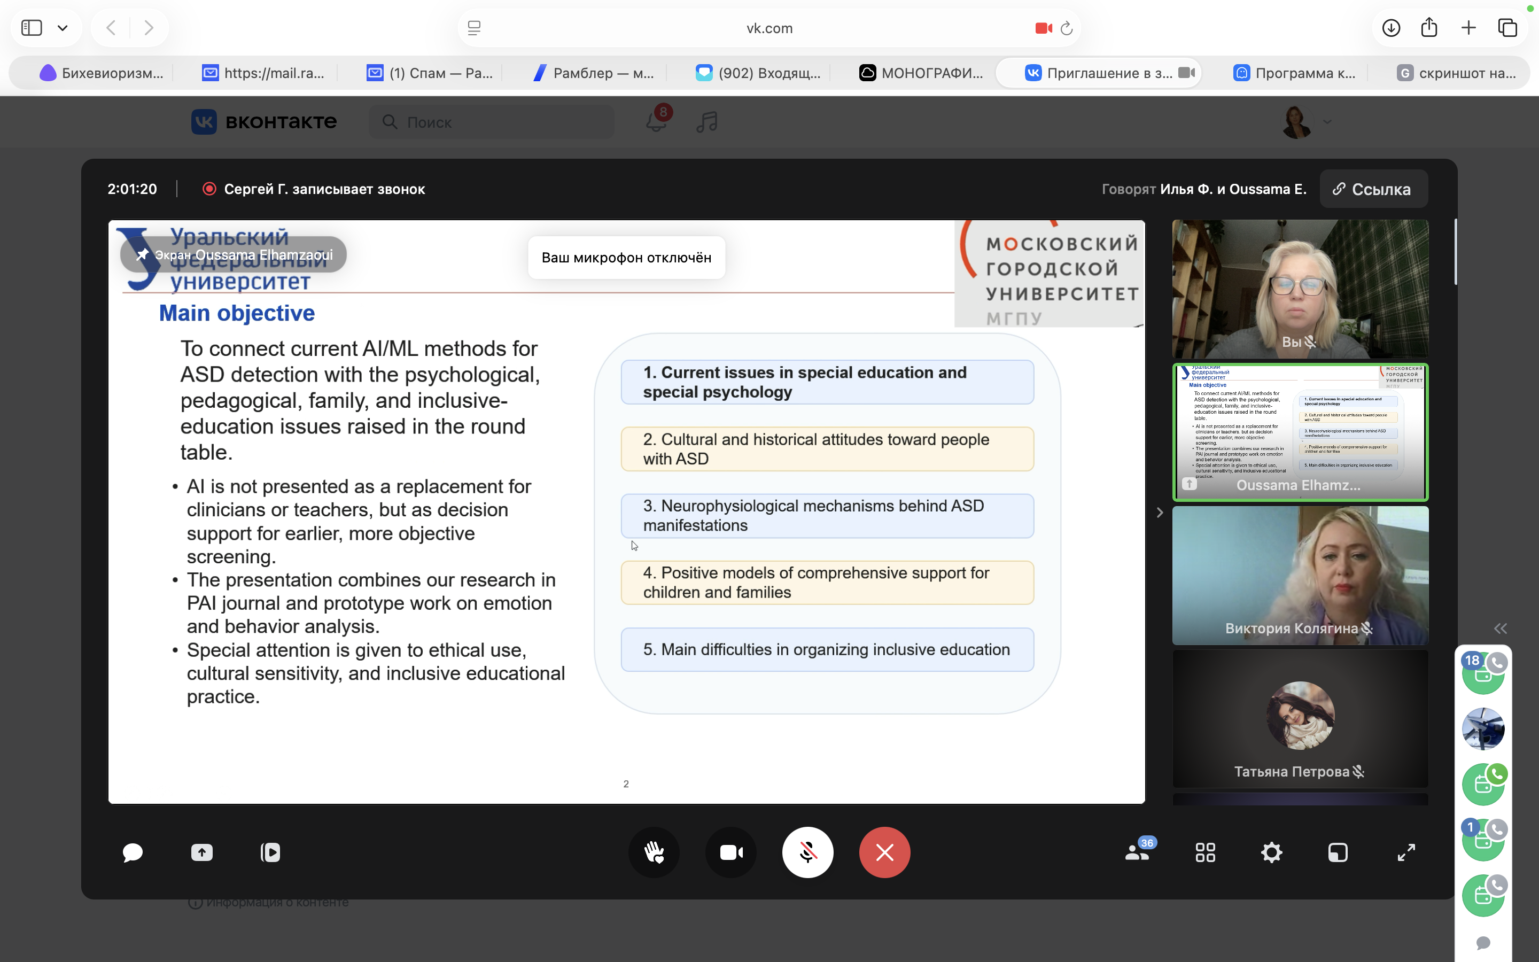Open the call chat icon

(x=133, y=852)
